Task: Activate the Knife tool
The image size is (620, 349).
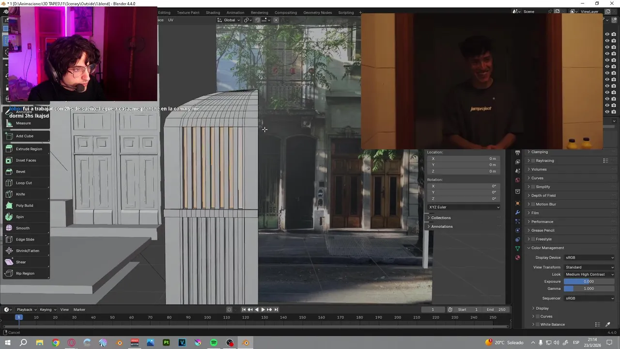Action: click(x=26, y=194)
